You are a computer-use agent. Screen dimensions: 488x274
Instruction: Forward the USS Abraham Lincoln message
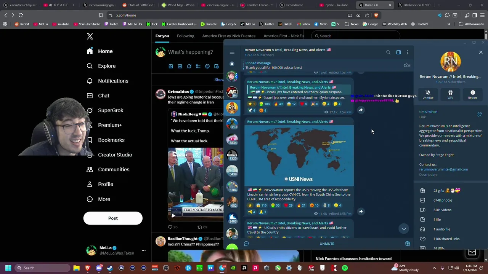361,211
